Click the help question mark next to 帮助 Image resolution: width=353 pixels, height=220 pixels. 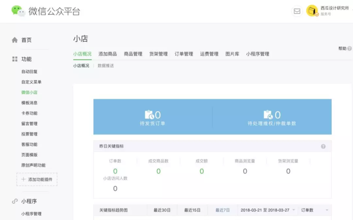tap(349, 48)
